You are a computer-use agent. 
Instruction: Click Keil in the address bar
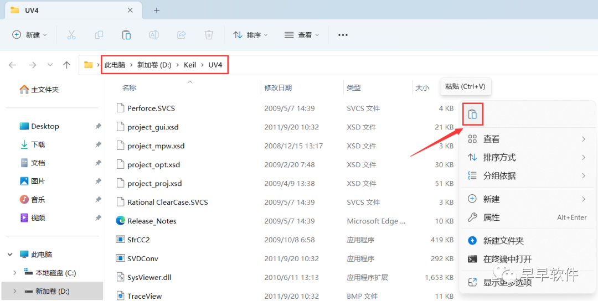point(190,65)
